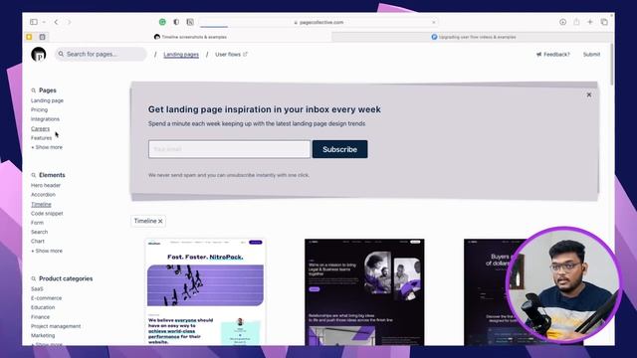Screen dimensions: 637x358
Task: Click the pagecollective.com address bar
Action: [318, 22]
